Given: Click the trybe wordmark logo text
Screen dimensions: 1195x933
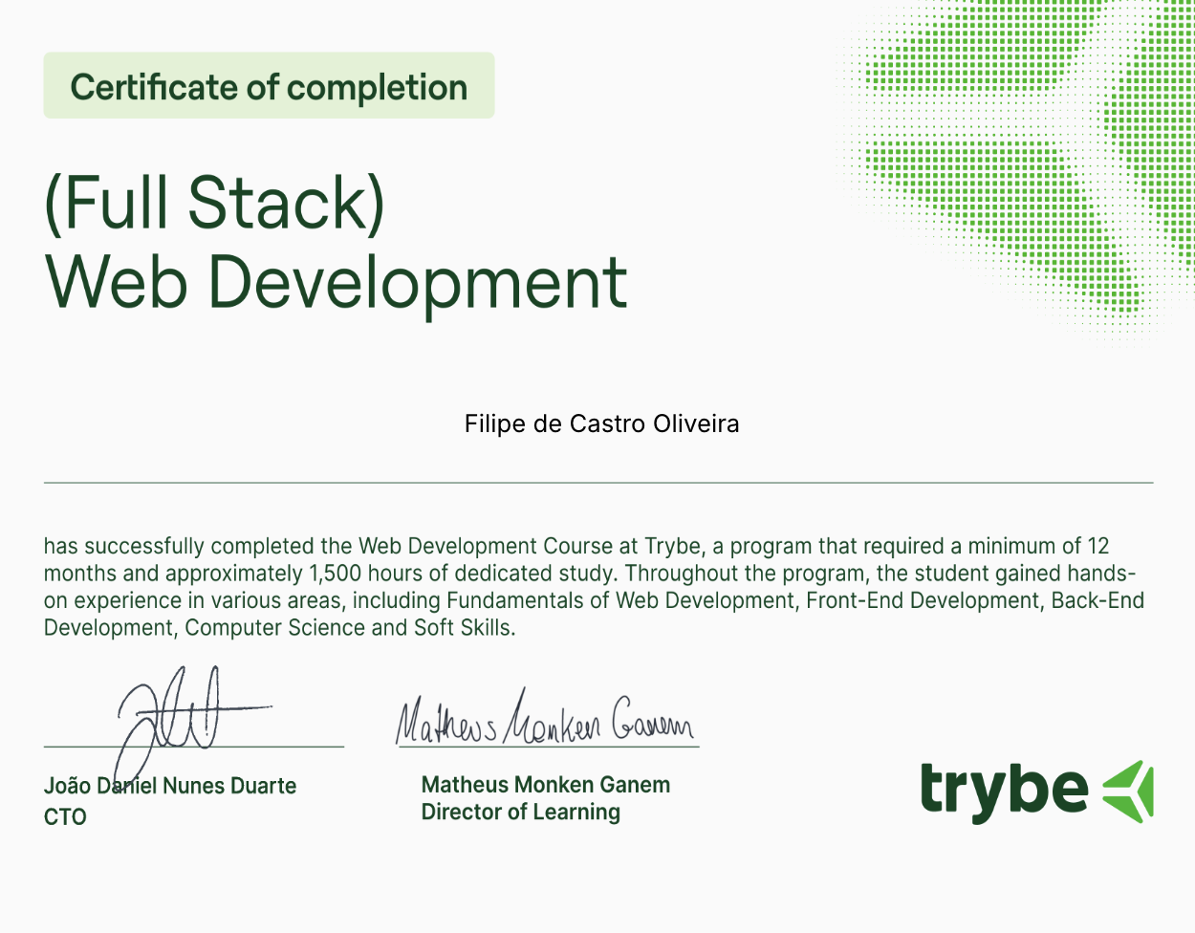Looking at the screenshot, I should click(x=1003, y=791).
